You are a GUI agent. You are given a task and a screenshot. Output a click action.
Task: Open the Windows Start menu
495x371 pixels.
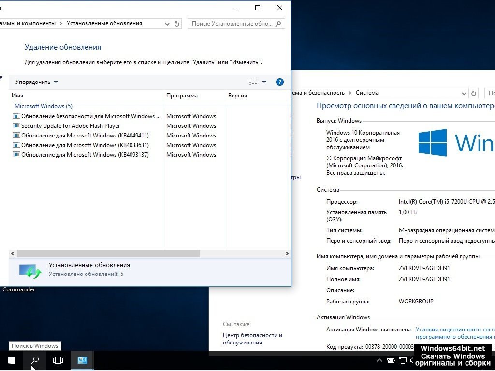click(x=11, y=360)
